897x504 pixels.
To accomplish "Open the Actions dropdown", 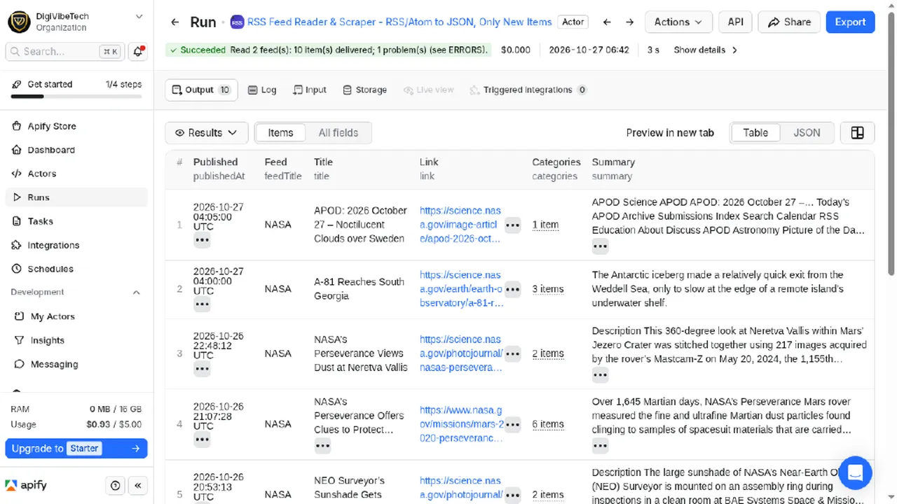I will 678,22.
